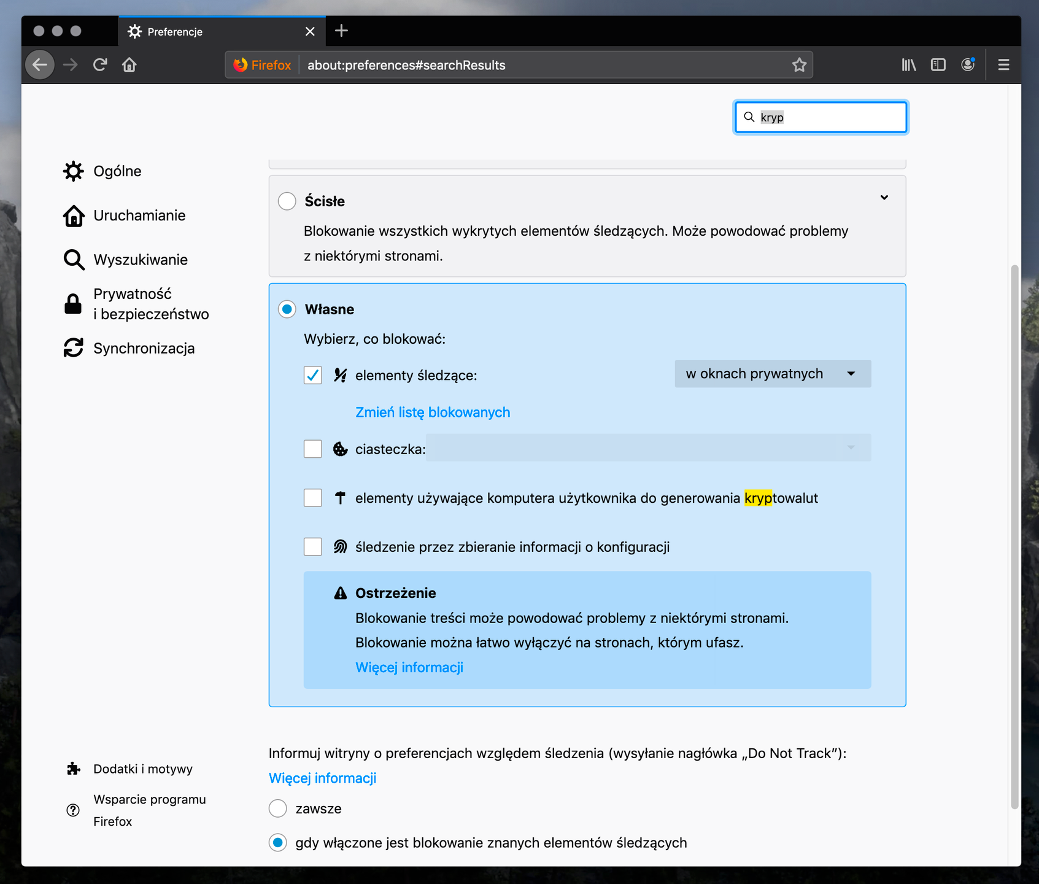Bookmark this page with the star icon
This screenshot has height=884, width=1039.
pyautogui.click(x=798, y=65)
